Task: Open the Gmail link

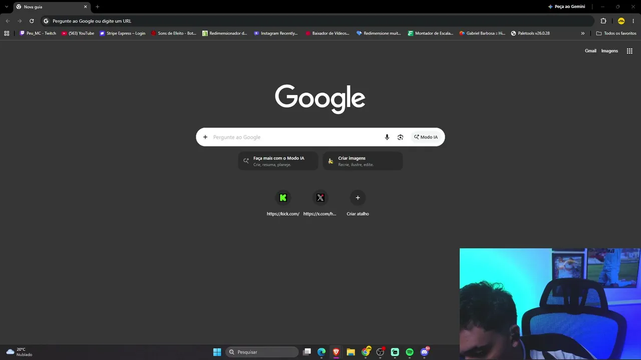Action: [590, 51]
